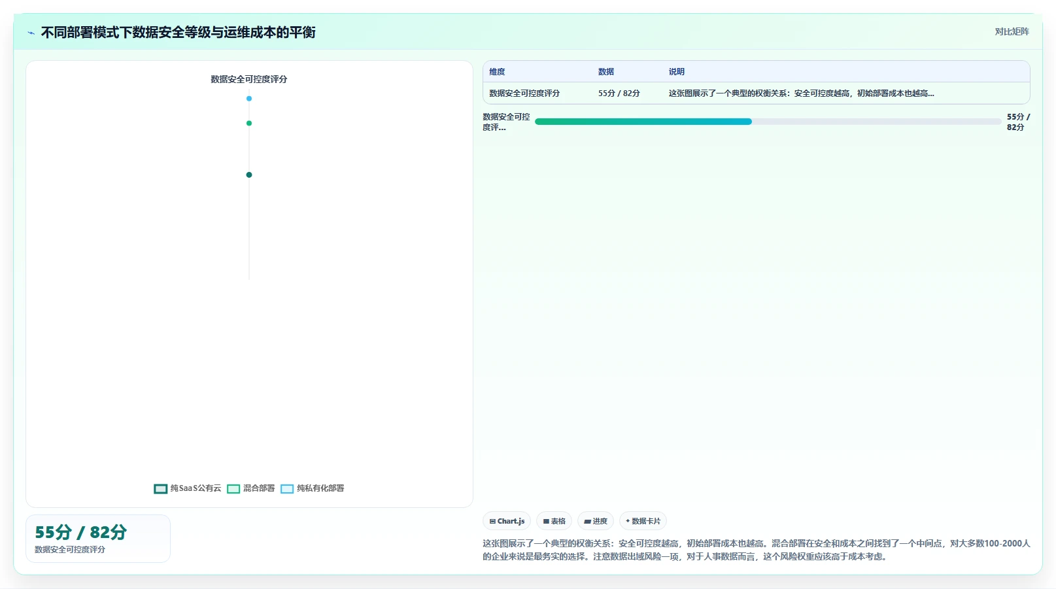Image resolution: width=1056 pixels, height=589 pixels.
Task: Click the header icon beside the title
Action: coord(31,33)
